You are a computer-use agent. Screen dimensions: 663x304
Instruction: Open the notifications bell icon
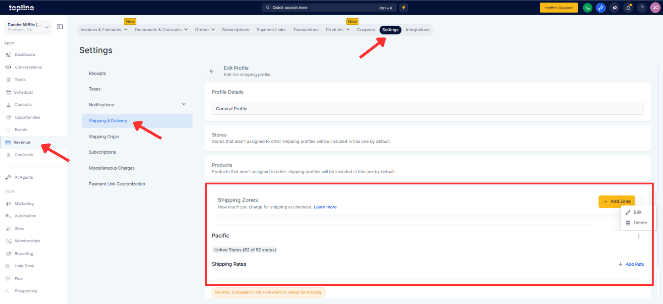click(x=628, y=8)
